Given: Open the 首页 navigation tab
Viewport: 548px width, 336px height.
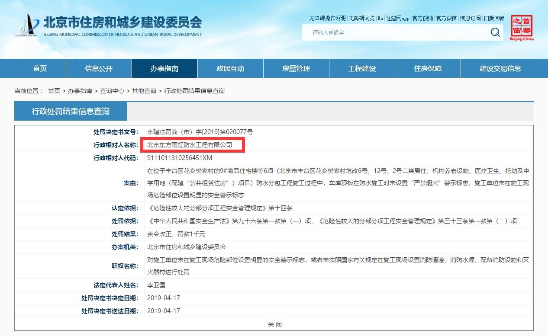Looking at the screenshot, I should click(40, 68).
